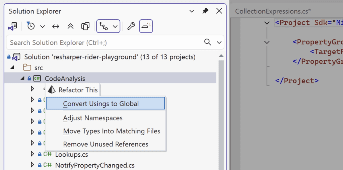This screenshot has width=343, height=170.
Task: Collapse the CodeAnalysis project node
Action: [22, 78]
